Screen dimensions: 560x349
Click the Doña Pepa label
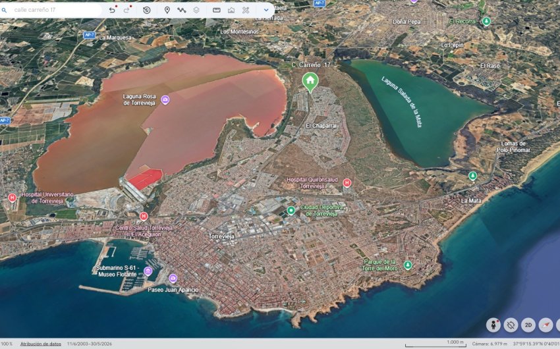406,22
